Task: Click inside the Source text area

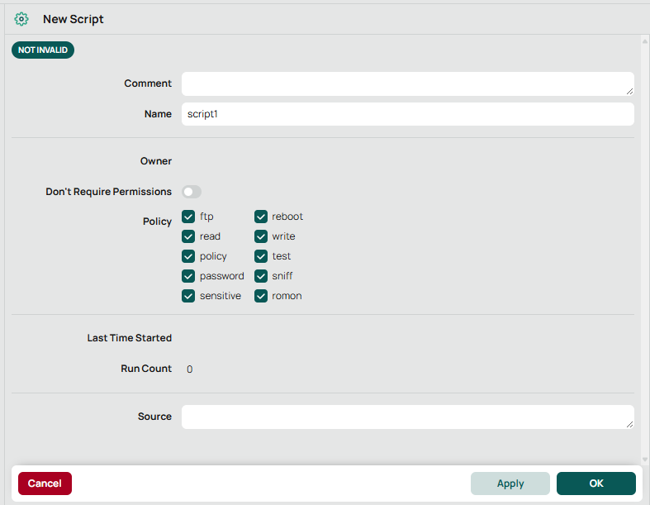Action: point(406,417)
